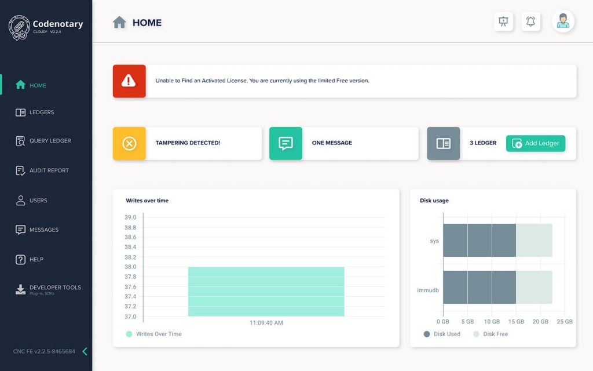Toggle the Writes Over Time legend dot
Screen dimensions: 593x371
tap(129, 334)
